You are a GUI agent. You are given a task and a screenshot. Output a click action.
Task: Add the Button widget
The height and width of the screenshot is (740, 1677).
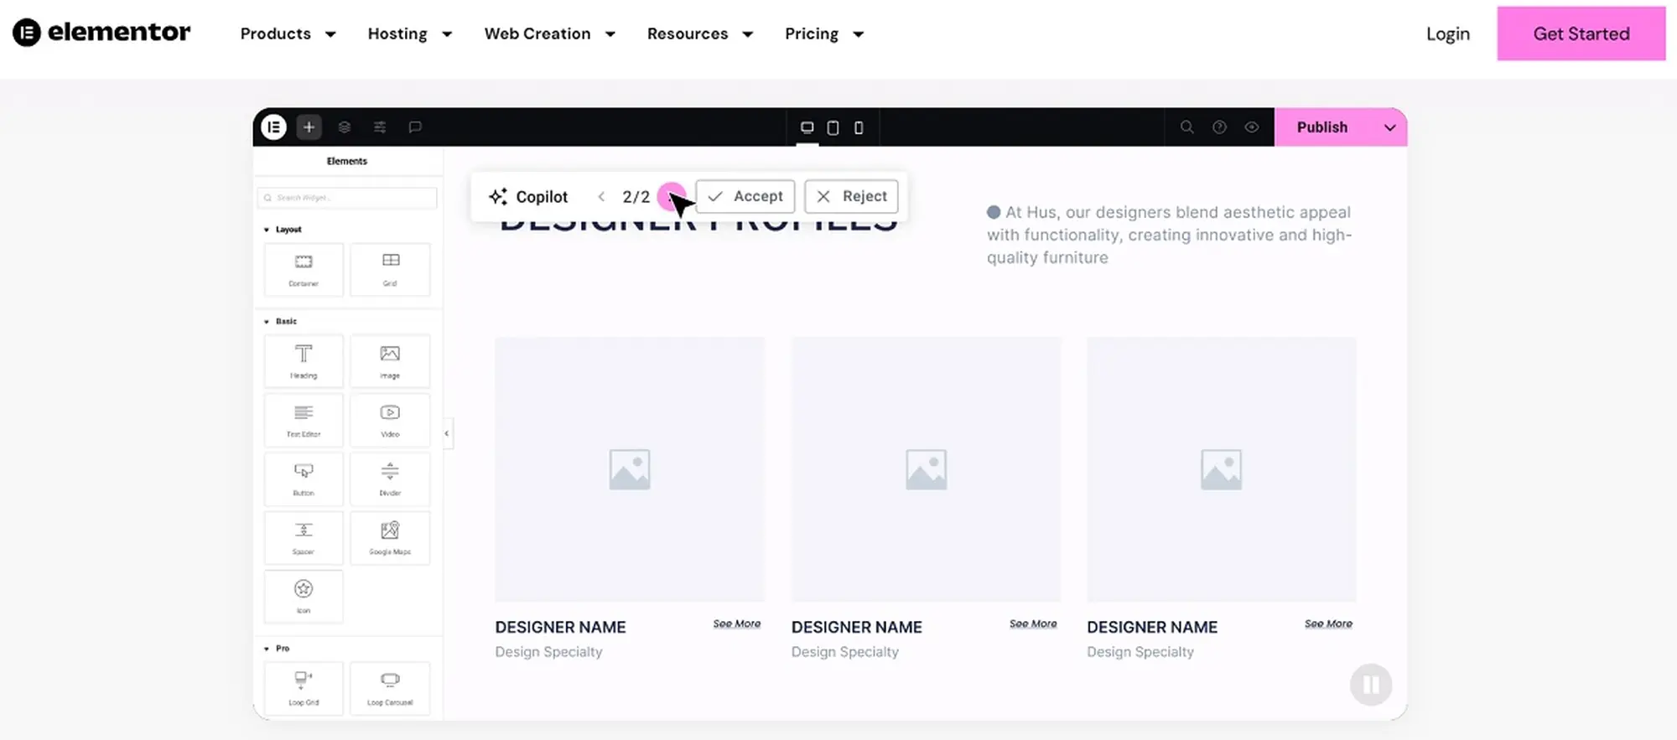click(304, 479)
